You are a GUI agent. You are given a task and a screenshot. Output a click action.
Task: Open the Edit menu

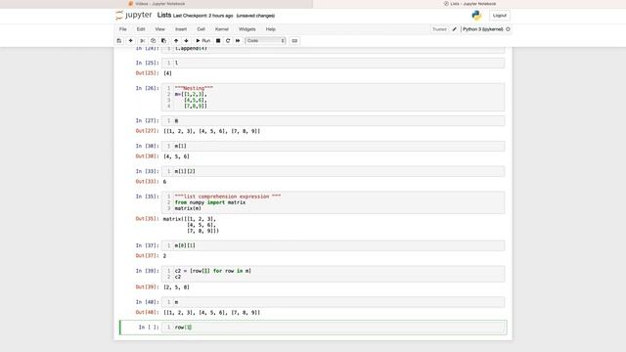pos(141,29)
